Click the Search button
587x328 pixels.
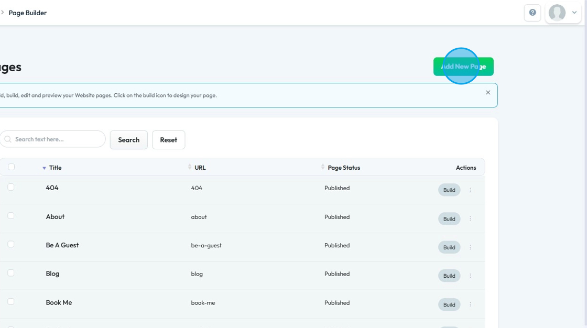(129, 140)
